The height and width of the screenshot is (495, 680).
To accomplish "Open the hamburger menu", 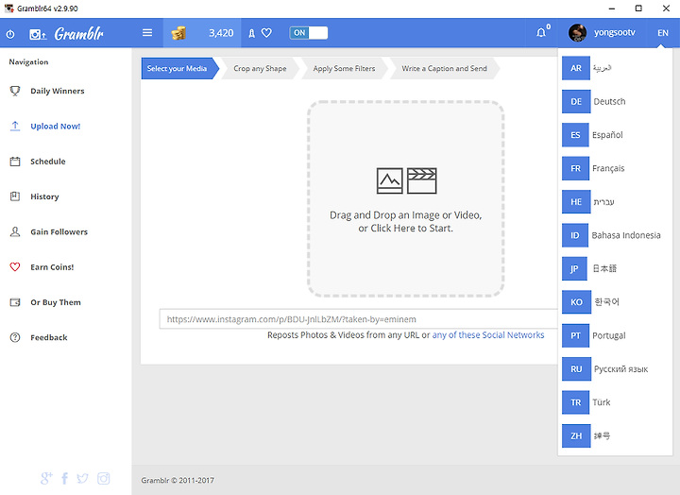I will point(147,32).
